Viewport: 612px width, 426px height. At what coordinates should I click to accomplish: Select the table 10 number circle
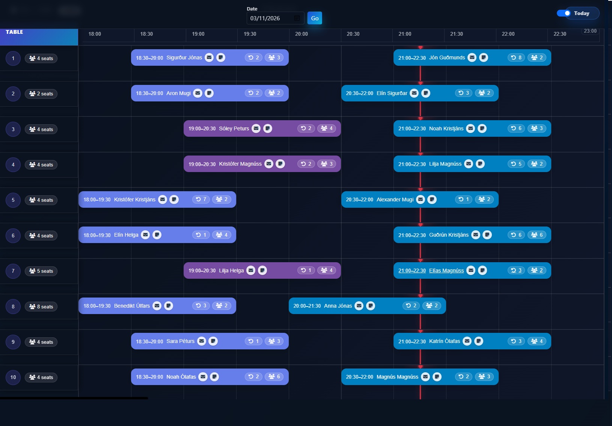(x=13, y=378)
